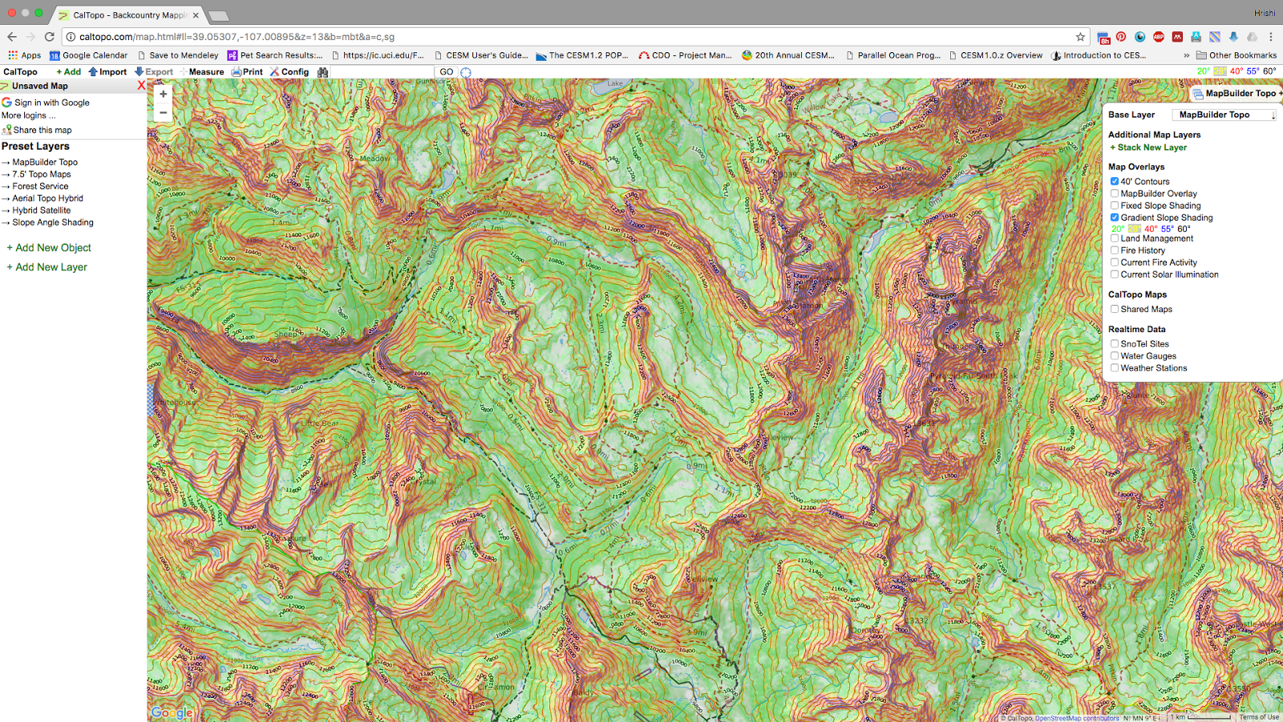
Task: Enable the MapBuilder Overlay checkbox
Action: (x=1115, y=193)
